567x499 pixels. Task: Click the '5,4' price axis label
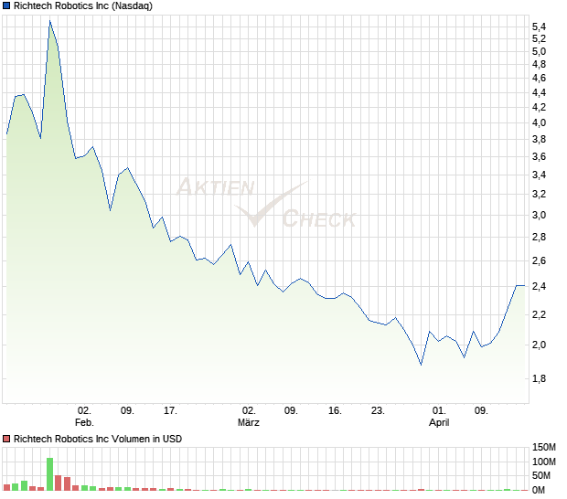click(539, 27)
